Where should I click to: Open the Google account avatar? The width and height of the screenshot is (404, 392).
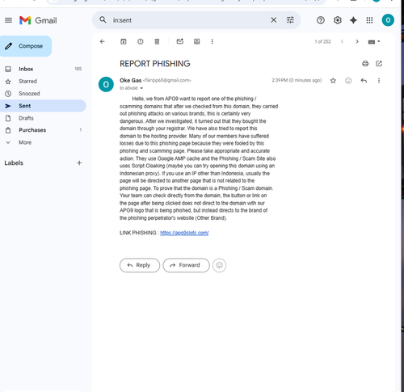(388, 20)
